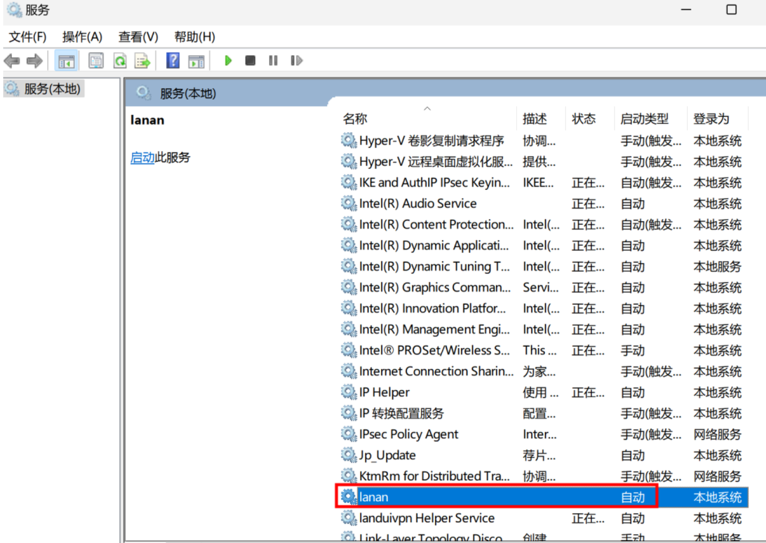Select the IP Helper service row
The image size is (766, 543).
pyautogui.click(x=384, y=393)
